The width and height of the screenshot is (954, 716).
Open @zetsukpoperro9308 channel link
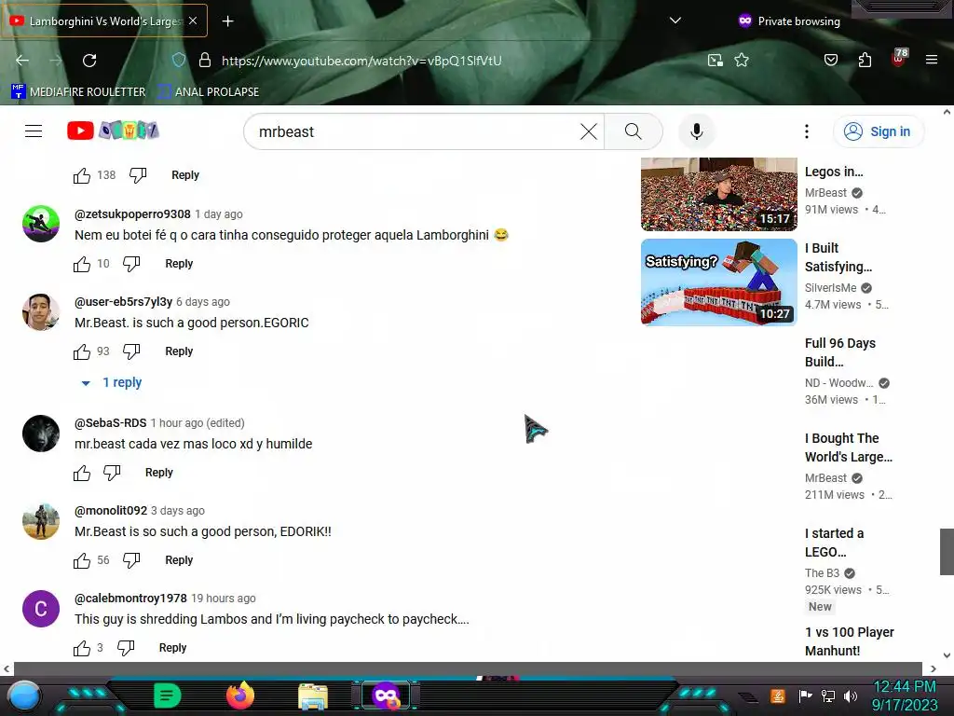(x=132, y=214)
